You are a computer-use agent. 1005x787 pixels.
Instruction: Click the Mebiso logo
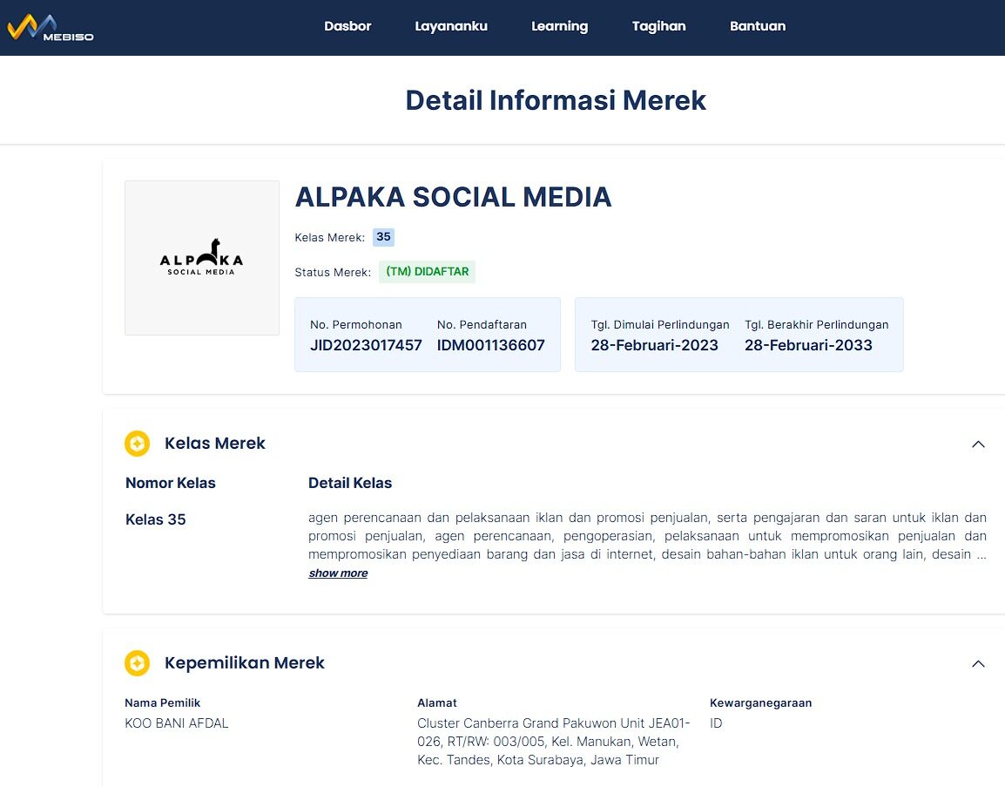[x=51, y=28]
